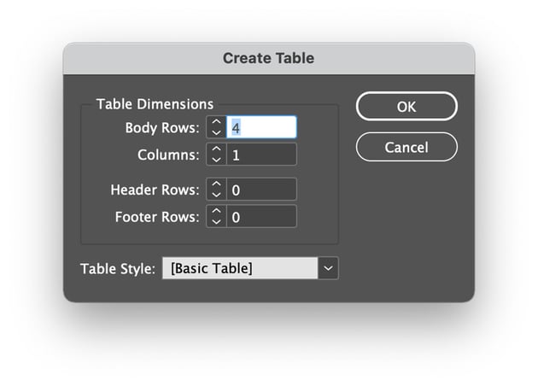Click the Body Rows down arrow

pos(216,132)
